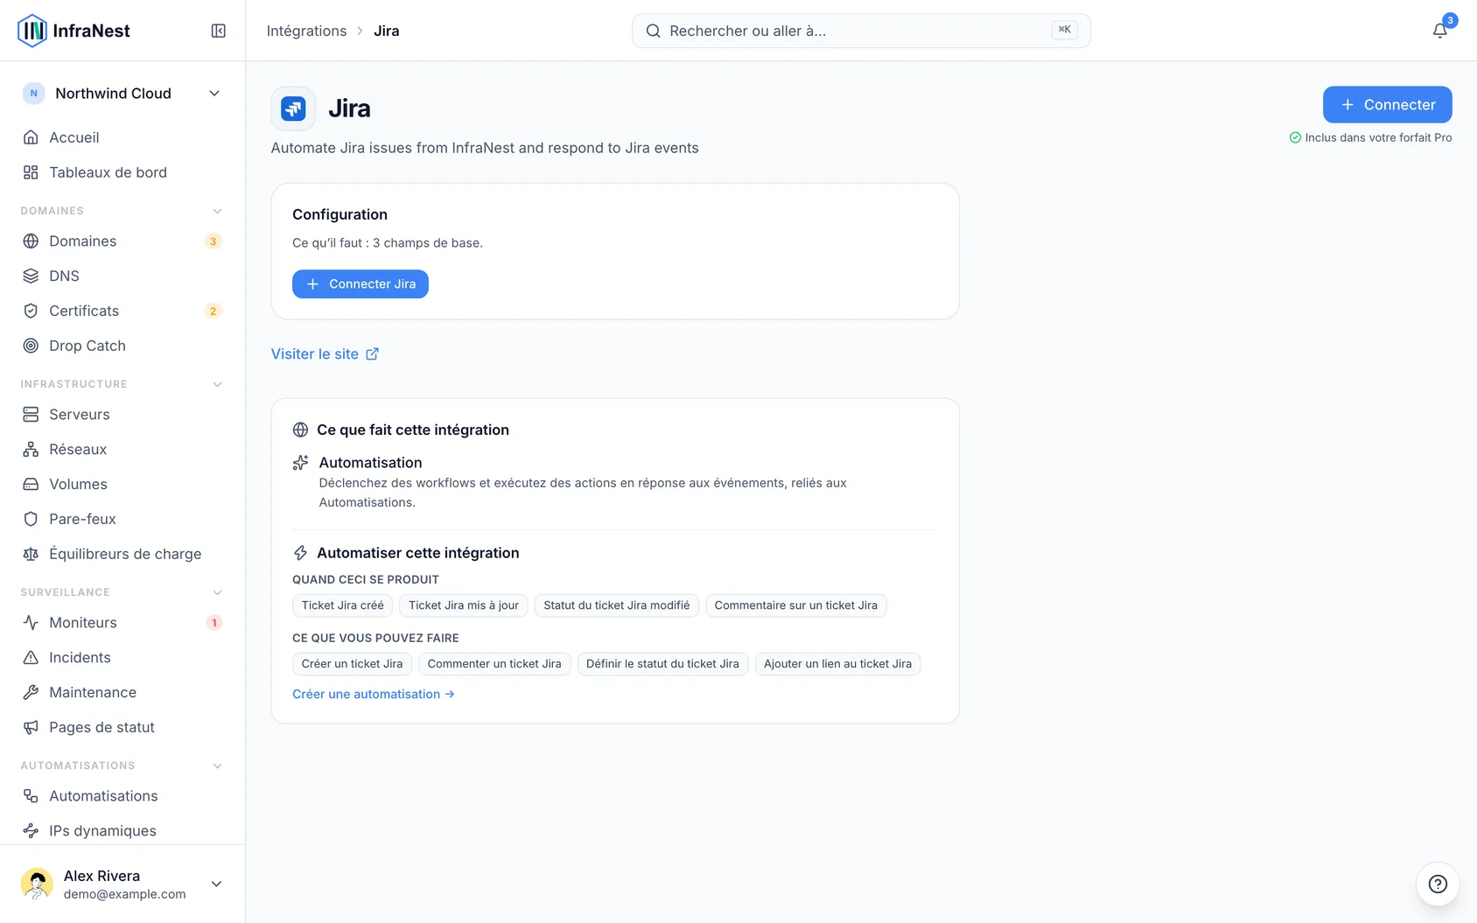Click the Jira integration logo
The width and height of the screenshot is (1477, 923).
coord(293,108)
